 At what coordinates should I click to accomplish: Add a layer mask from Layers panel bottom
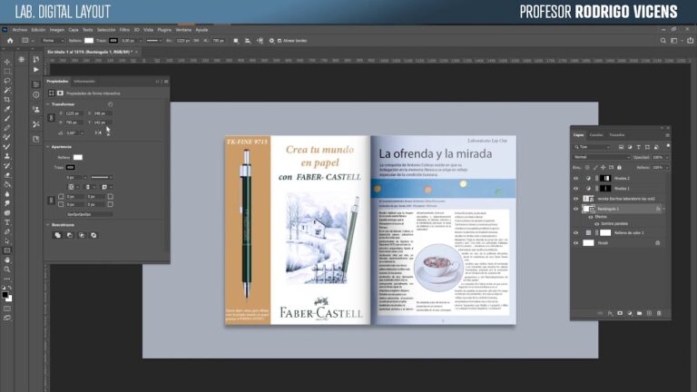pyautogui.click(x=620, y=313)
